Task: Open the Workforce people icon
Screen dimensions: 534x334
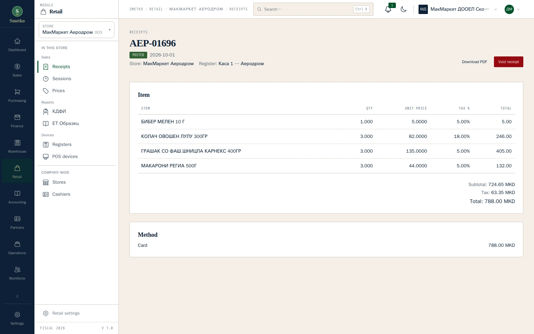Action: [17, 270]
